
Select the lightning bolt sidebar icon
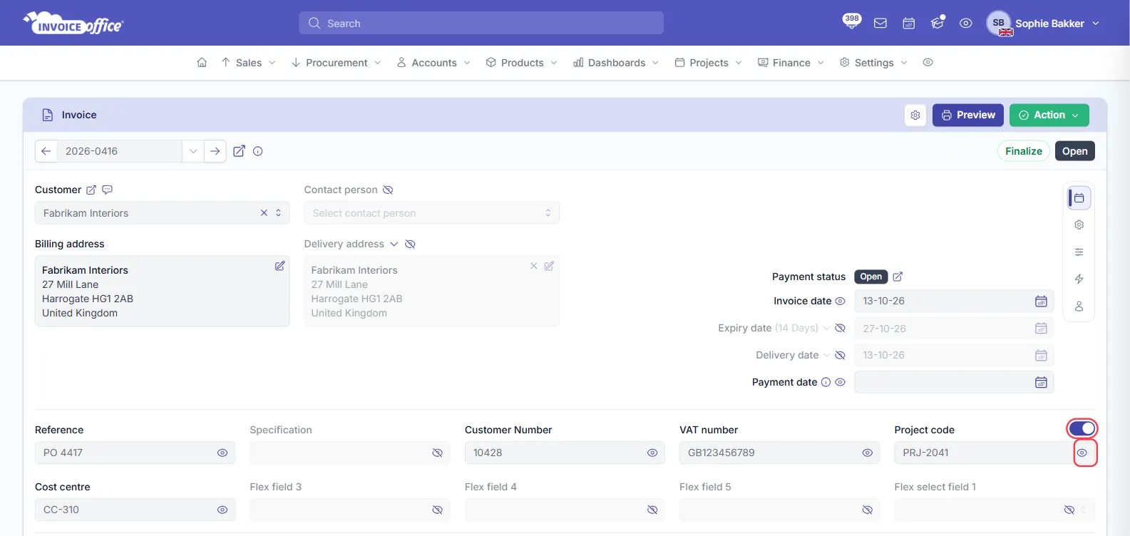[1079, 279]
